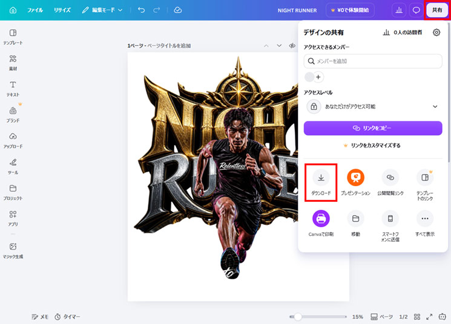This screenshot has height=324, width=451.
Task: Undo the last action
Action: (x=141, y=10)
